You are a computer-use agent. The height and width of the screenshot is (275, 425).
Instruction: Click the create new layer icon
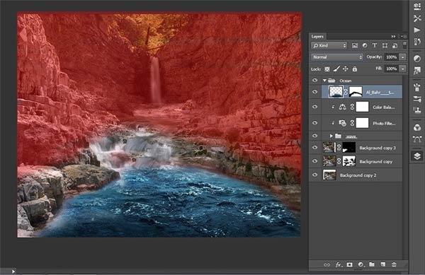click(382, 264)
